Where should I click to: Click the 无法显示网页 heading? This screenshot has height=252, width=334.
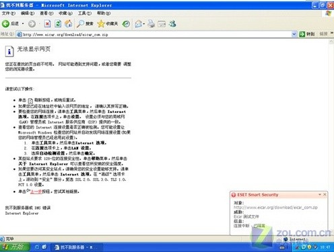tap(34, 49)
